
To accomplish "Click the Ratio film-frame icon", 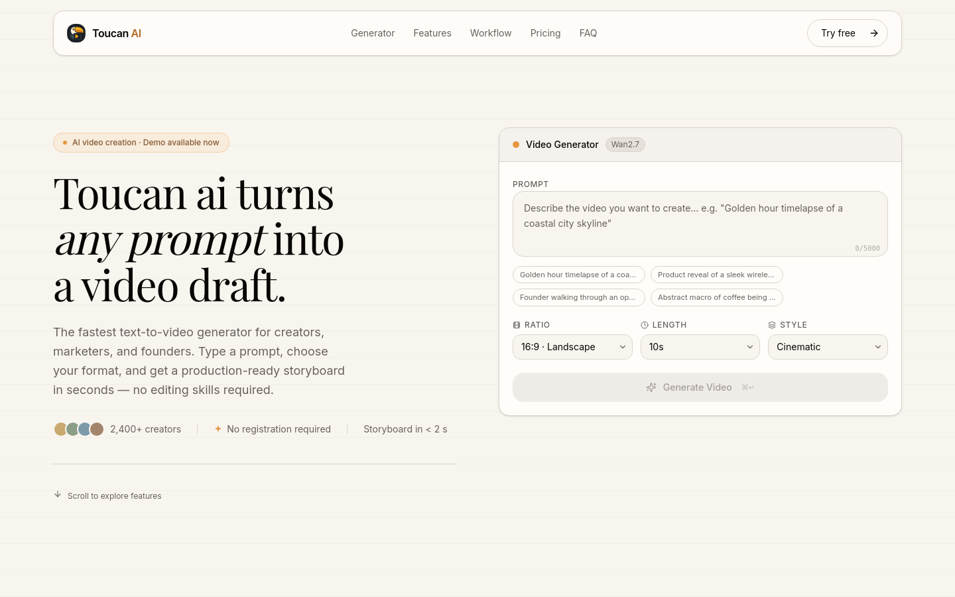I will [517, 325].
